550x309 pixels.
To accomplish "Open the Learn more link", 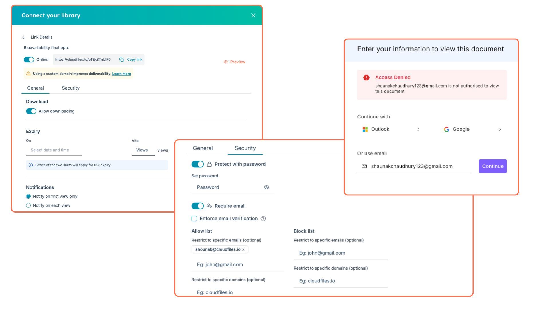I will 121,74.
